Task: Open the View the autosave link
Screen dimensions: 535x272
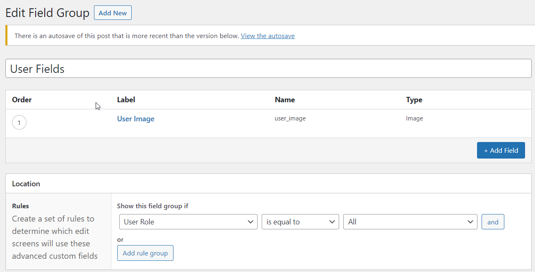Action: [x=267, y=36]
